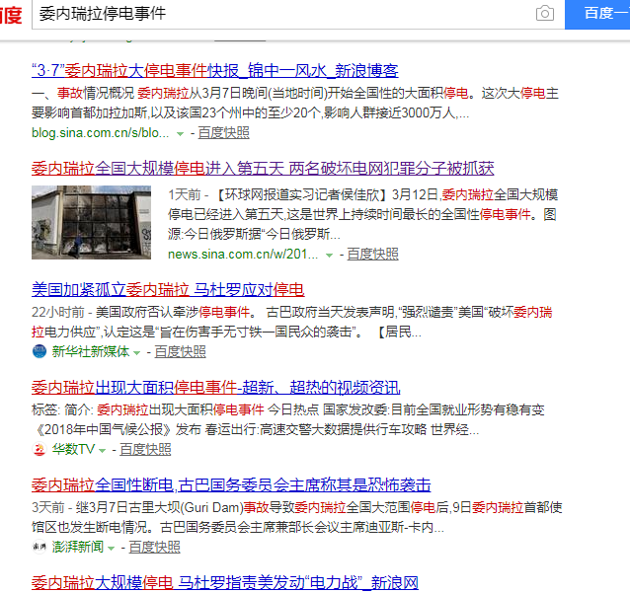This screenshot has width=630, height=593.
Task: Click the blog.sina.com.cn/s/blo... URL text
Action: pyautogui.click(x=101, y=133)
